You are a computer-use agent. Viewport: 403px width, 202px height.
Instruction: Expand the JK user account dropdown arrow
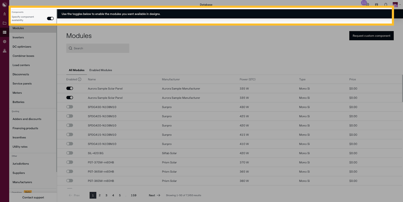[400, 5]
